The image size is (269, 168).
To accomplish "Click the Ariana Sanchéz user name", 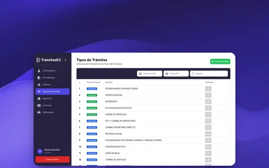I will [x=52, y=150].
